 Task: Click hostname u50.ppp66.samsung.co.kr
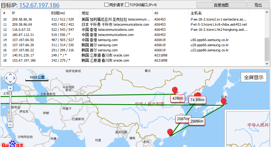pyautogui.click(x=210, y=40)
